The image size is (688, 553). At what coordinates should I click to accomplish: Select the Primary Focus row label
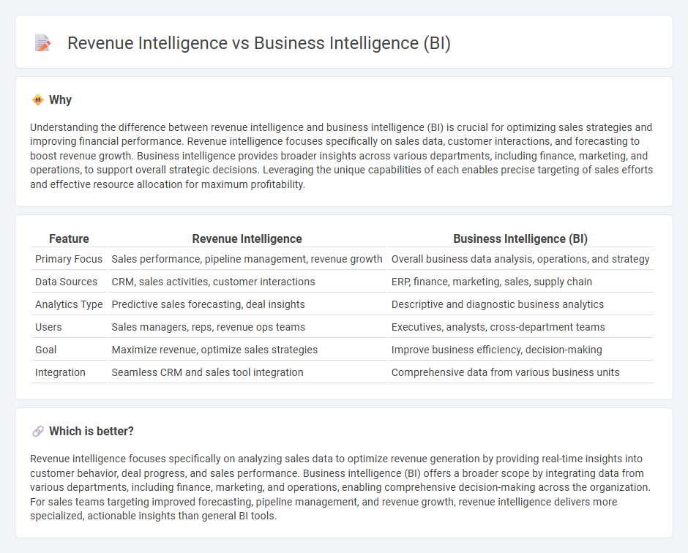[69, 259]
